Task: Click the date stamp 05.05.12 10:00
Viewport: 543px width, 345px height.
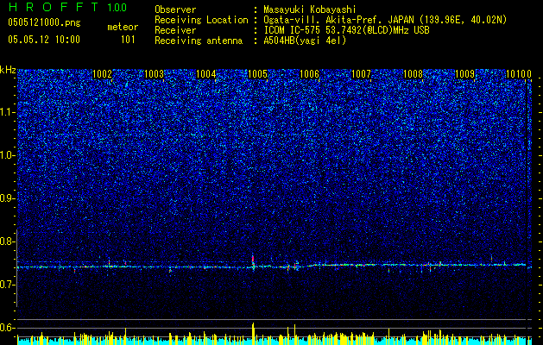Action: pos(44,40)
